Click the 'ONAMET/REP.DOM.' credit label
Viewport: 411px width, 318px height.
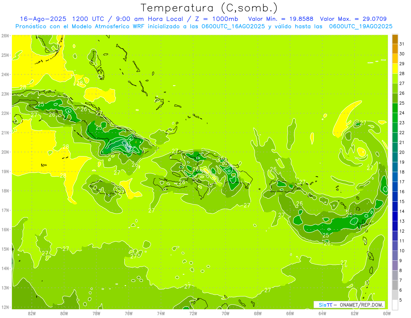[362, 305]
